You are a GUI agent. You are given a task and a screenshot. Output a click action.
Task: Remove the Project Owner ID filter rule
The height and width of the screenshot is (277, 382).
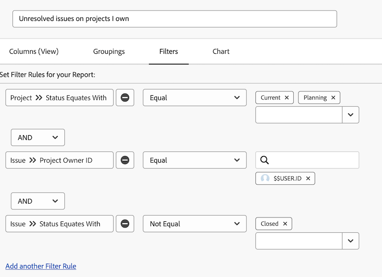tap(125, 160)
